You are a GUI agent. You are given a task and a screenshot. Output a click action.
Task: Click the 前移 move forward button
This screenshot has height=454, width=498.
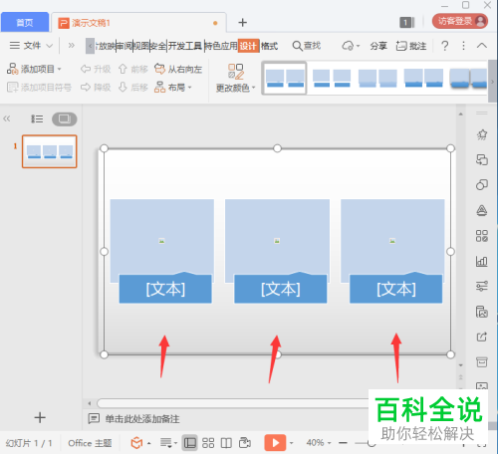point(132,69)
